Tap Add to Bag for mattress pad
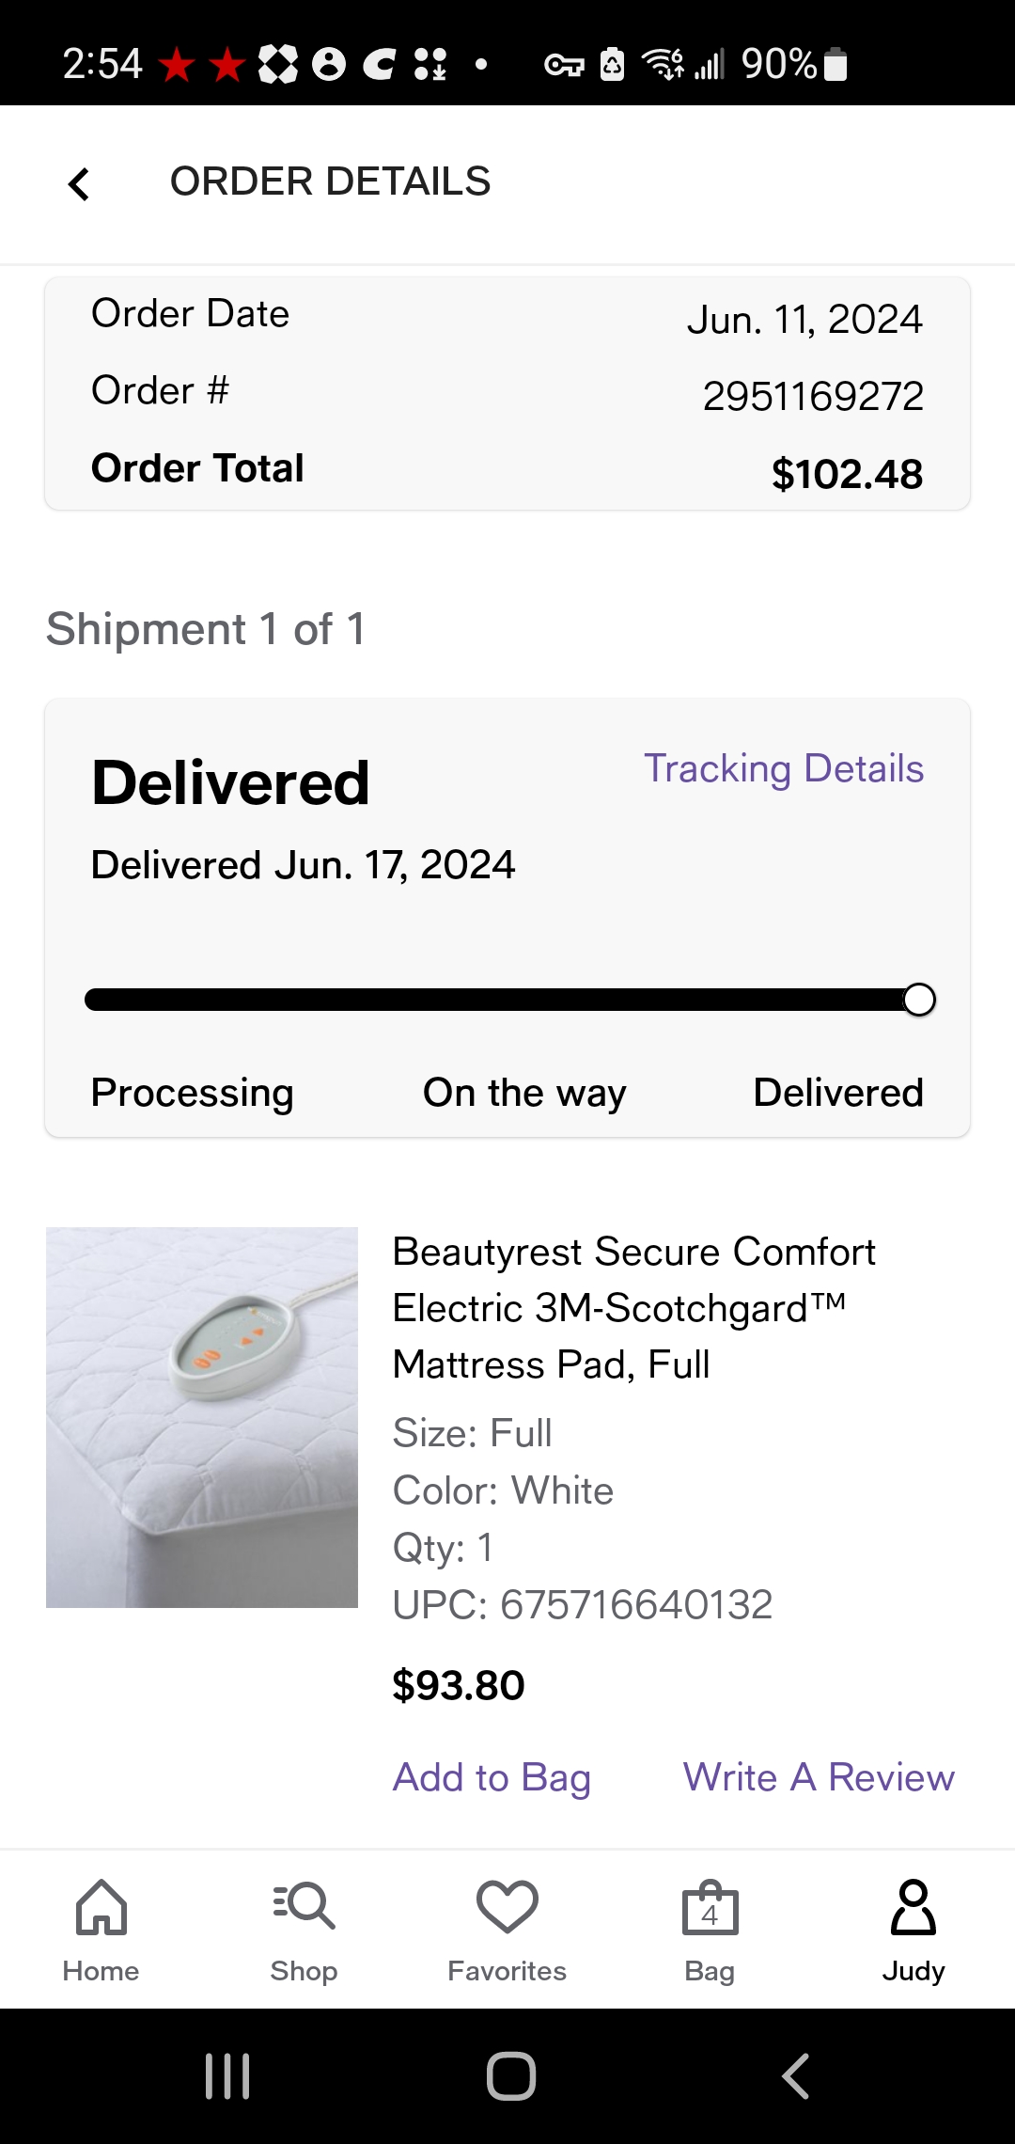 [492, 1777]
